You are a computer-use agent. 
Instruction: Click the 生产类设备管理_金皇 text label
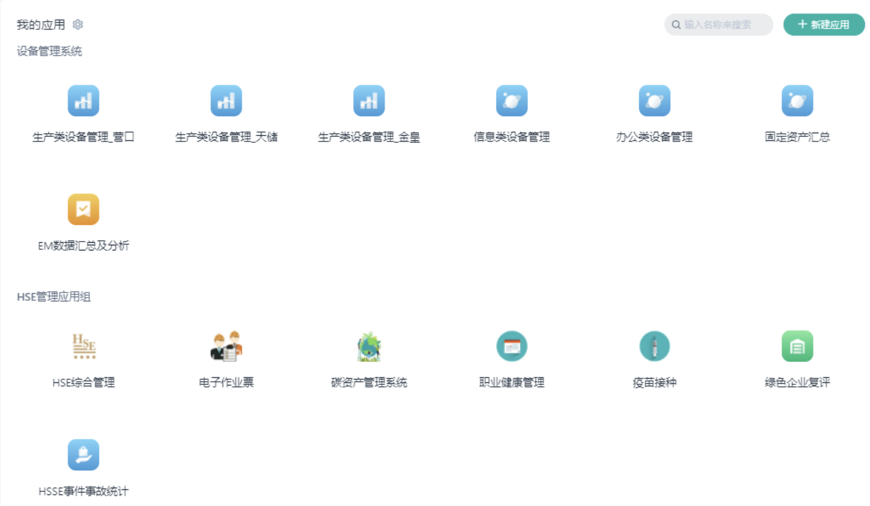pos(369,137)
